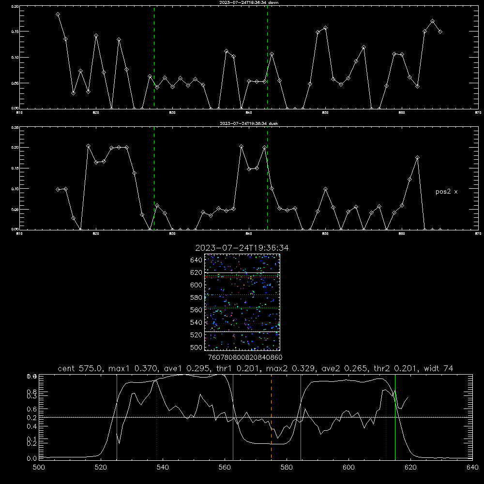Viewport: 484px width, 484px height.
Task: Click y-axis label '0.15' of dusk plot
Action: coord(15,168)
